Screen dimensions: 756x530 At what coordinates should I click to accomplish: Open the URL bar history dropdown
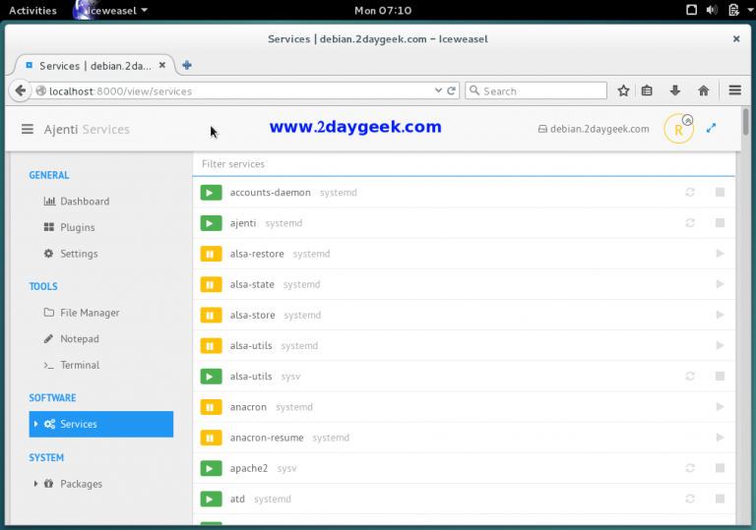(439, 90)
